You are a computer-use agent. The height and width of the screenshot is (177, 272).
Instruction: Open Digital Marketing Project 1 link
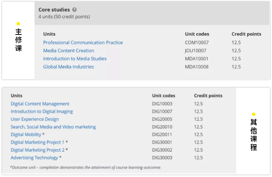37,142
